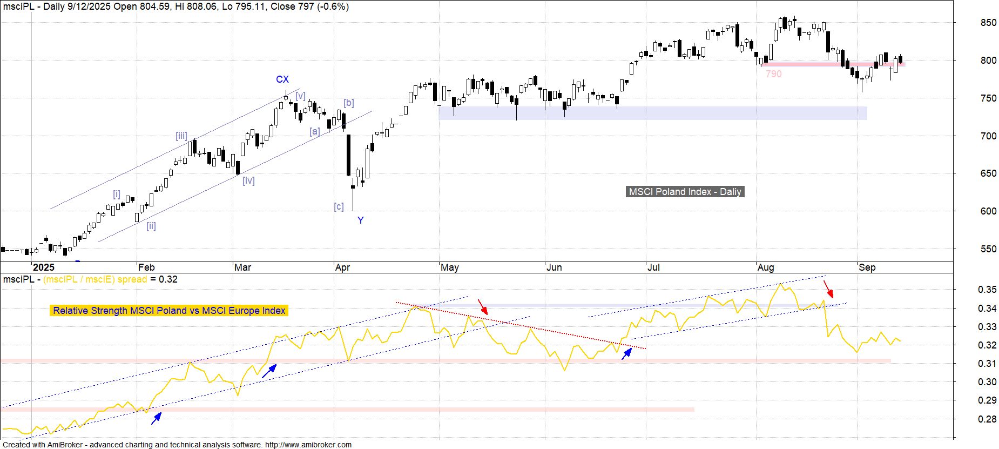Image resolution: width=999 pixels, height=449 pixels.
Task: Click the blue shaded support zone on the price chart
Action: pyautogui.click(x=652, y=113)
